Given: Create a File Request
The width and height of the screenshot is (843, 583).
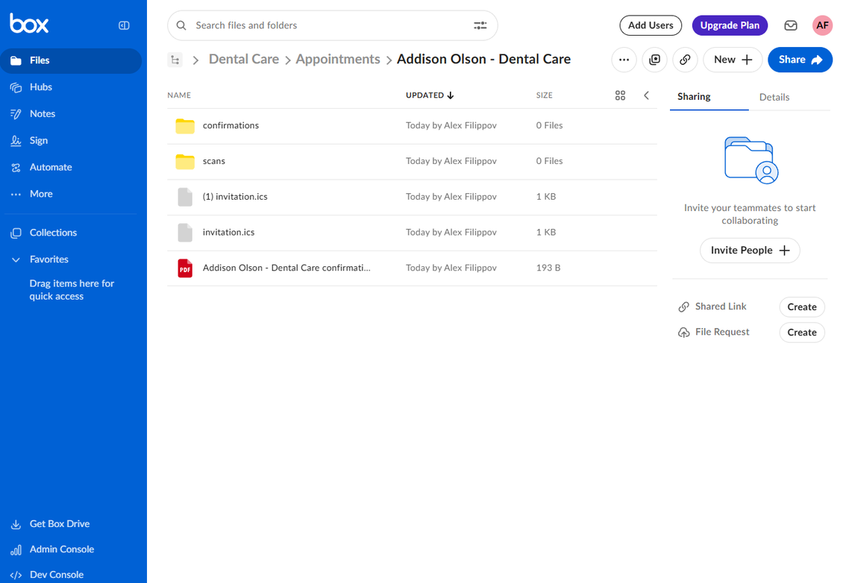Looking at the screenshot, I should [x=802, y=333].
